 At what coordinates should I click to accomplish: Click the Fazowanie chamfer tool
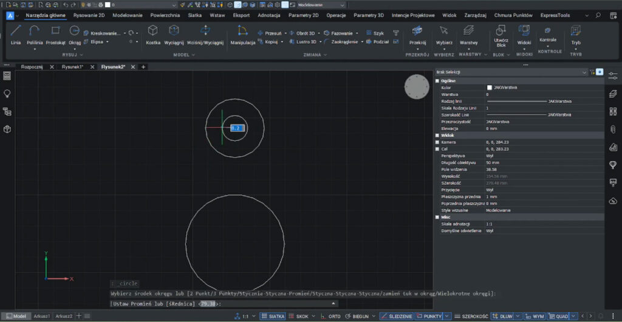pyautogui.click(x=338, y=33)
